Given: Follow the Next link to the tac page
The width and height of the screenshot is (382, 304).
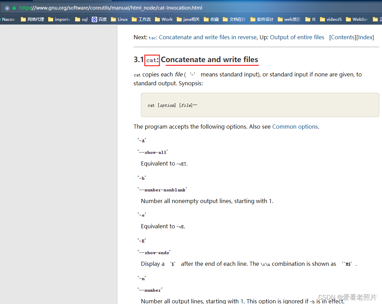Looking at the screenshot, I should click(x=203, y=37).
